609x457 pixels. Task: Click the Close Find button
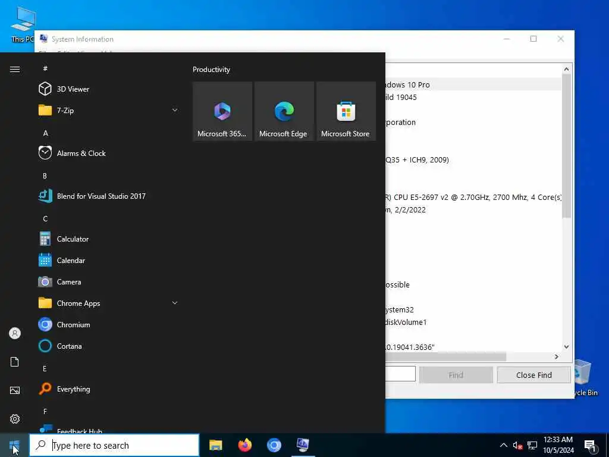coord(533,375)
